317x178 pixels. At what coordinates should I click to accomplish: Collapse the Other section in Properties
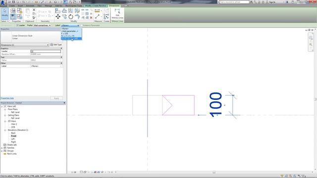coord(61,63)
